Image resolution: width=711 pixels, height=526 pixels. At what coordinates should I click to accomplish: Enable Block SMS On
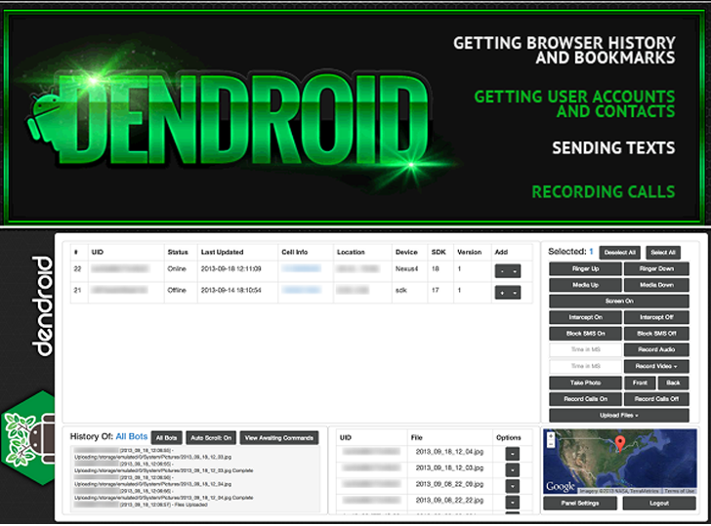pyautogui.click(x=585, y=334)
